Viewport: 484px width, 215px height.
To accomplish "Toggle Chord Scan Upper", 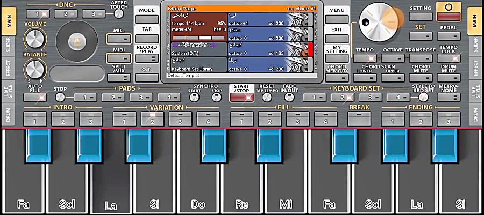I will point(393,78).
